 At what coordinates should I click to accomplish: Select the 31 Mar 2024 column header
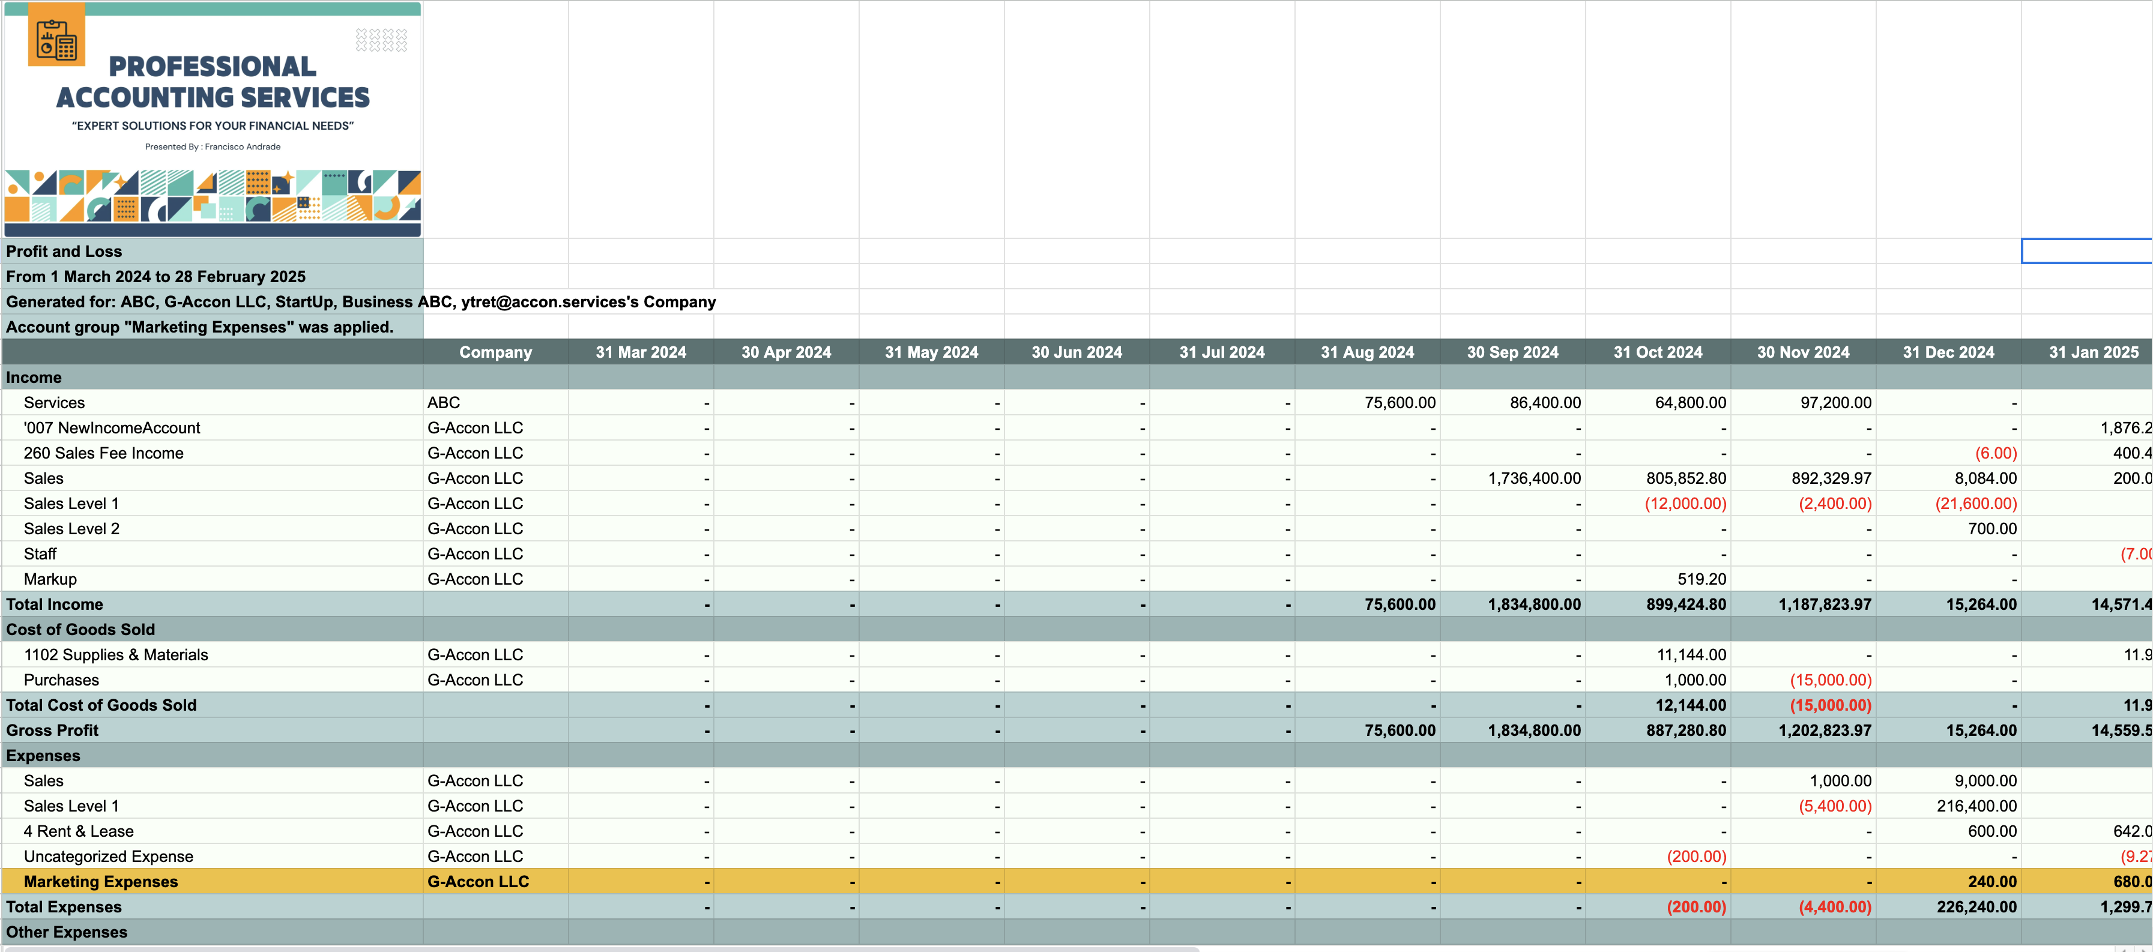[x=640, y=352]
